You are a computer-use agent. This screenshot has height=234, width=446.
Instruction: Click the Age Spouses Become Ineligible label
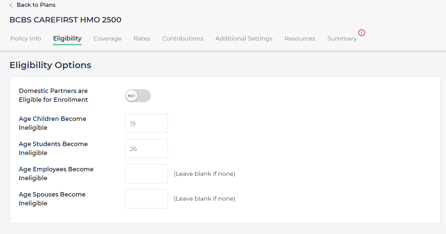pos(52,199)
